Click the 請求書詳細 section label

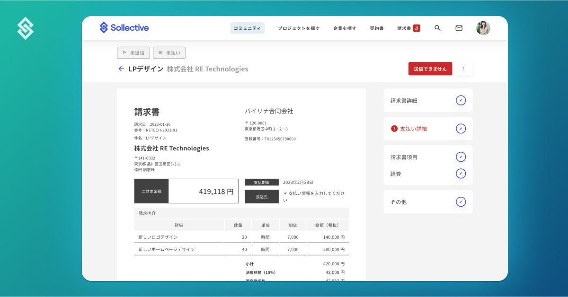point(404,101)
